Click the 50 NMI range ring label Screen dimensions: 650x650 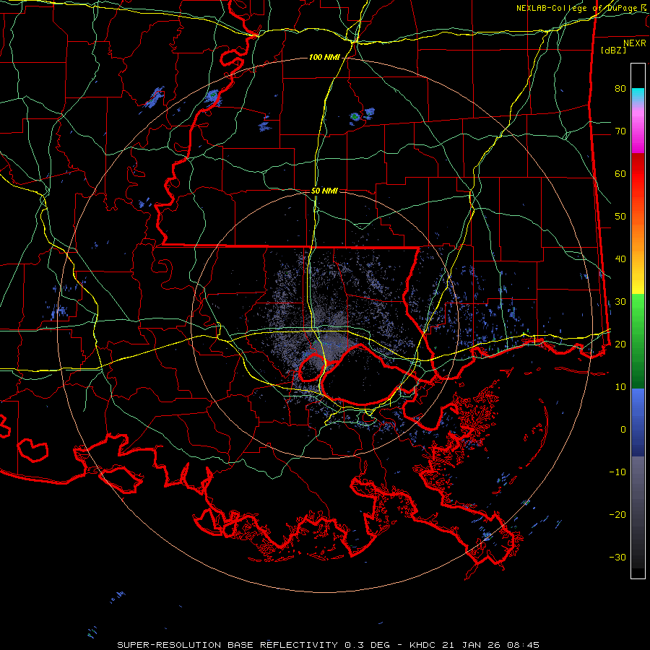[324, 191]
